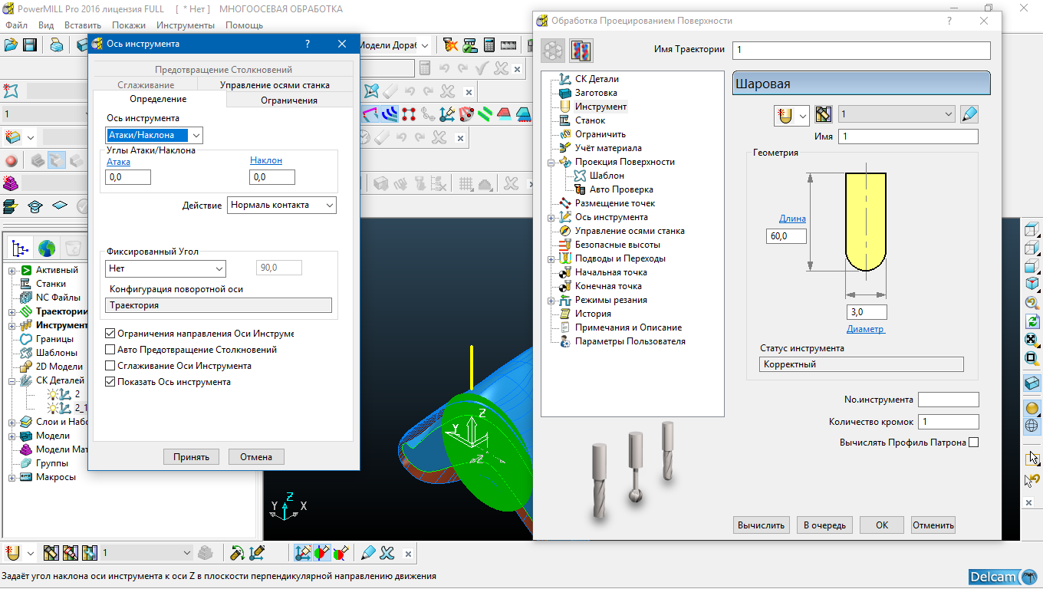Toggle light bulb visibility for workplane 2

(x=54, y=394)
